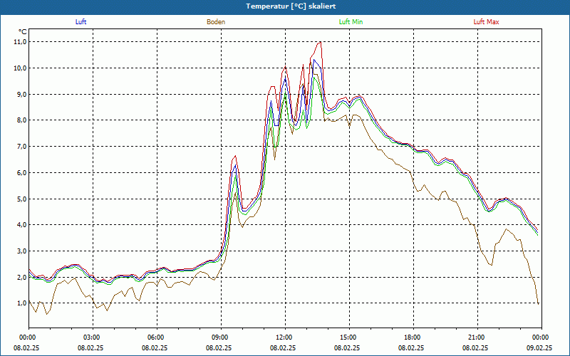
Task: Click the '9,0' y-axis value
Action: (x=22, y=95)
